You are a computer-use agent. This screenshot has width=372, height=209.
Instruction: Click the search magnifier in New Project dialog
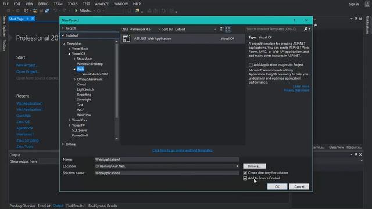306,29
